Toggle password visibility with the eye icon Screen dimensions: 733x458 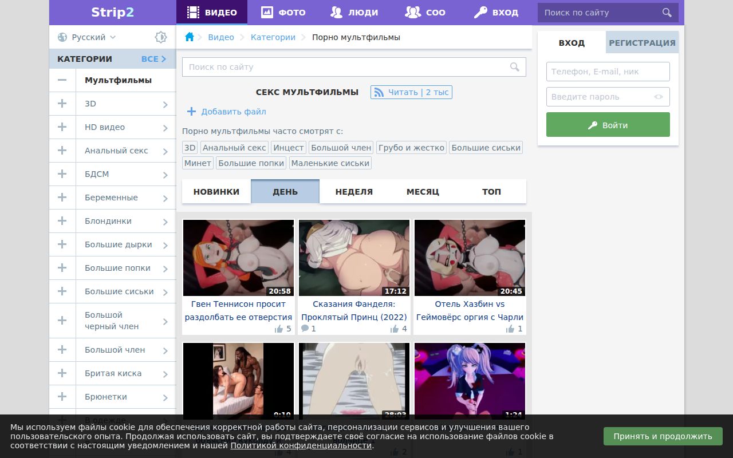659,97
